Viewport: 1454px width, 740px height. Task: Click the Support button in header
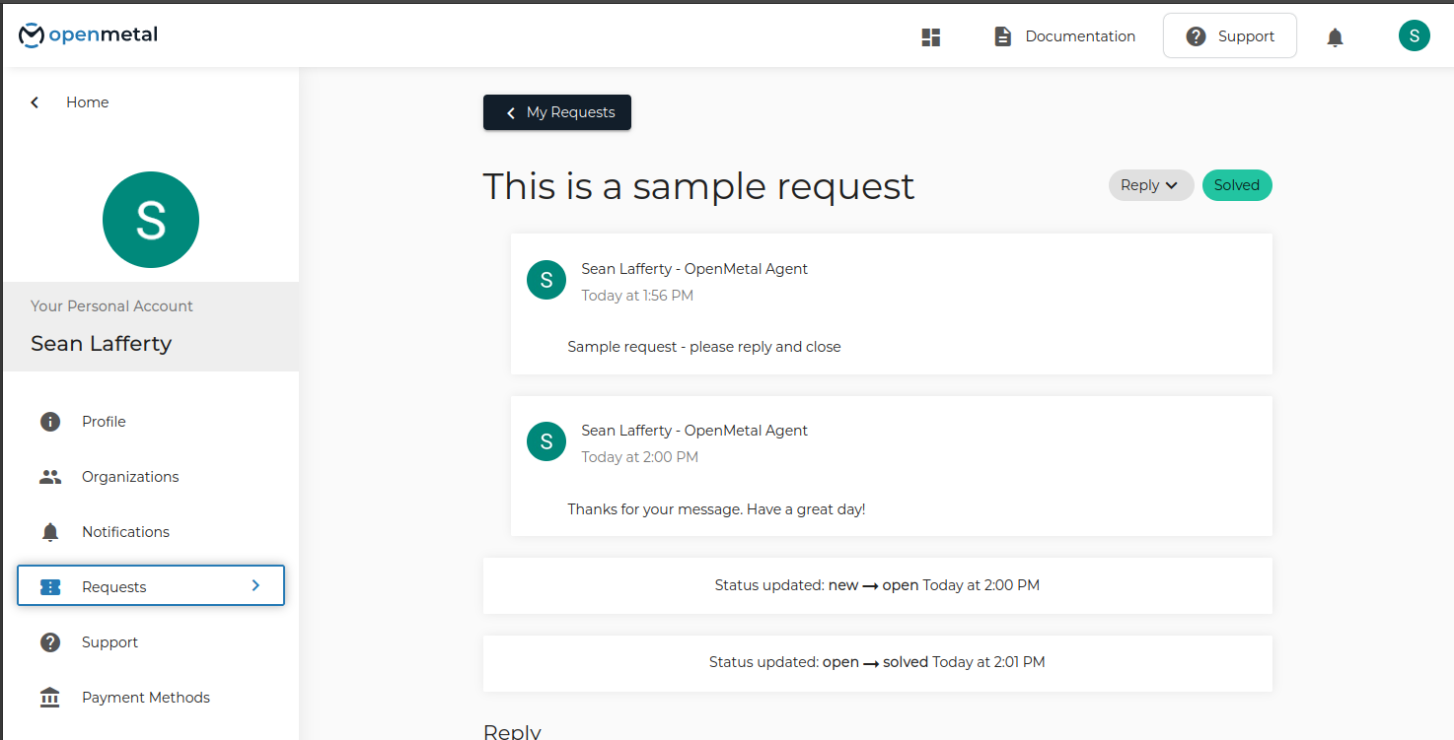click(1229, 36)
